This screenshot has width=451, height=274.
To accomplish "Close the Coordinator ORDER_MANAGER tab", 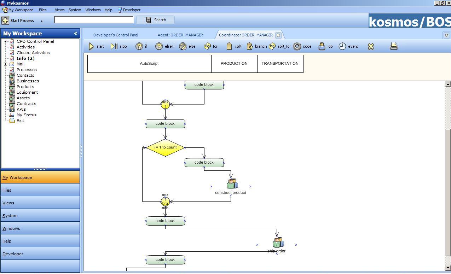I will 278,35.
